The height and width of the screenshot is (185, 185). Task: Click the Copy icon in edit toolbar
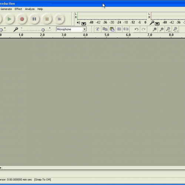(105, 29)
